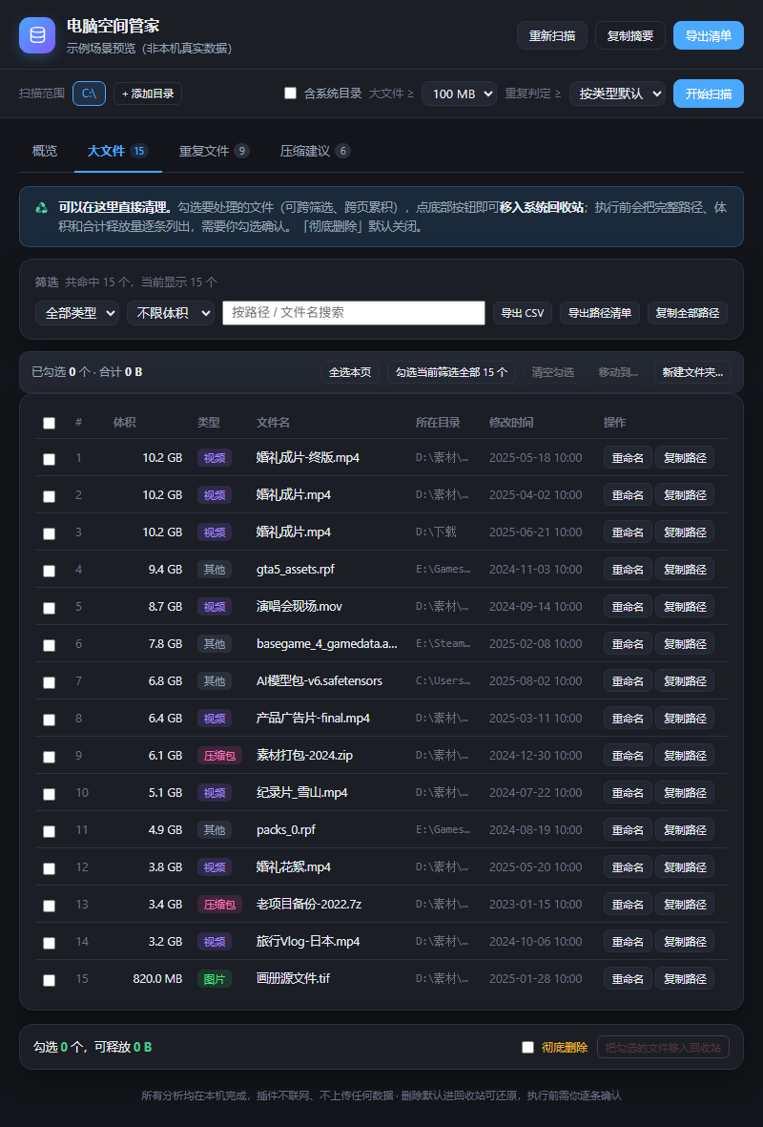Click the 压缩包 tag on 素材打包-2024.zip
This screenshot has width=763, height=1127.
tap(220, 756)
